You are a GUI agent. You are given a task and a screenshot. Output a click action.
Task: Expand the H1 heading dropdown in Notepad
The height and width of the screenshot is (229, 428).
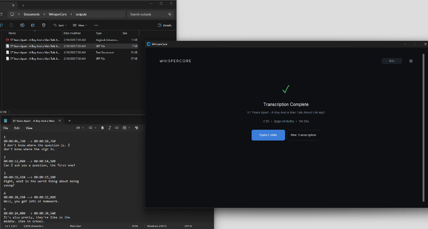pyautogui.click(x=79, y=128)
